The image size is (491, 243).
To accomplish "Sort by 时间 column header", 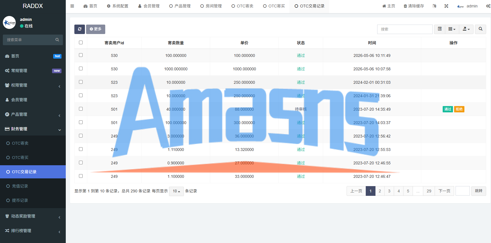I will pyautogui.click(x=372, y=43).
